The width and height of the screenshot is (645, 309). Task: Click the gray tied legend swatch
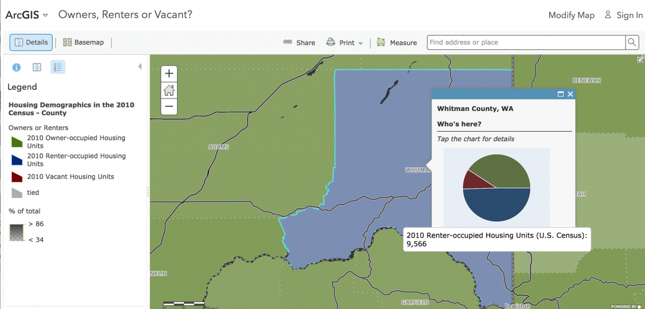click(17, 193)
